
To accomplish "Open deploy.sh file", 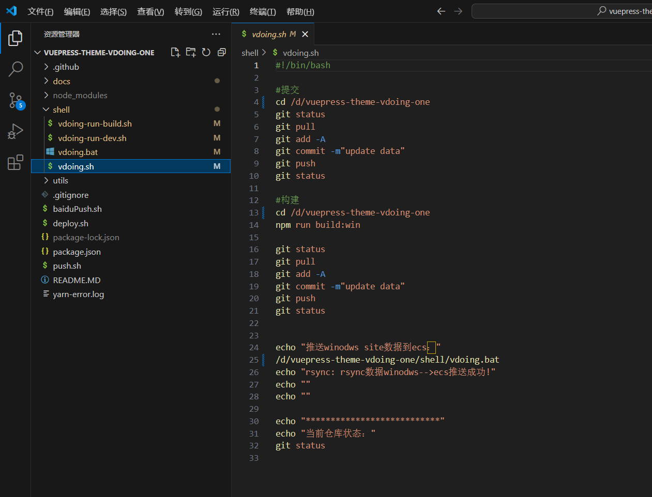I will (x=131, y=223).
